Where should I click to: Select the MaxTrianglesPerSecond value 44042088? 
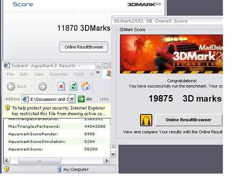pyautogui.click(x=95, y=126)
